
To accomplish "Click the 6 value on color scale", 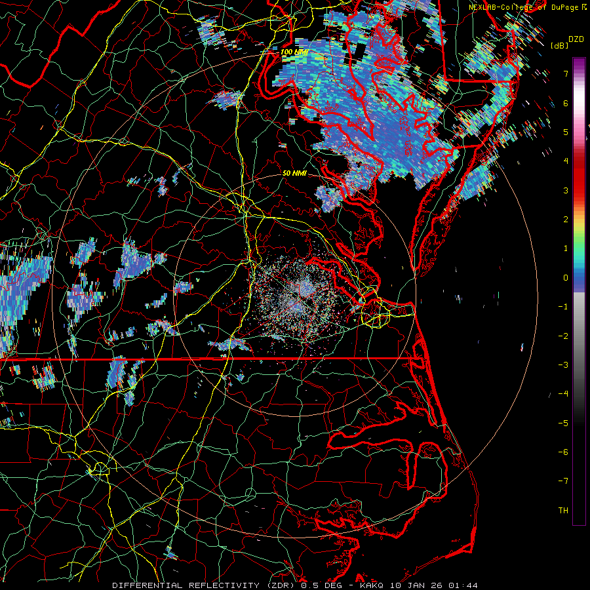I will (566, 103).
